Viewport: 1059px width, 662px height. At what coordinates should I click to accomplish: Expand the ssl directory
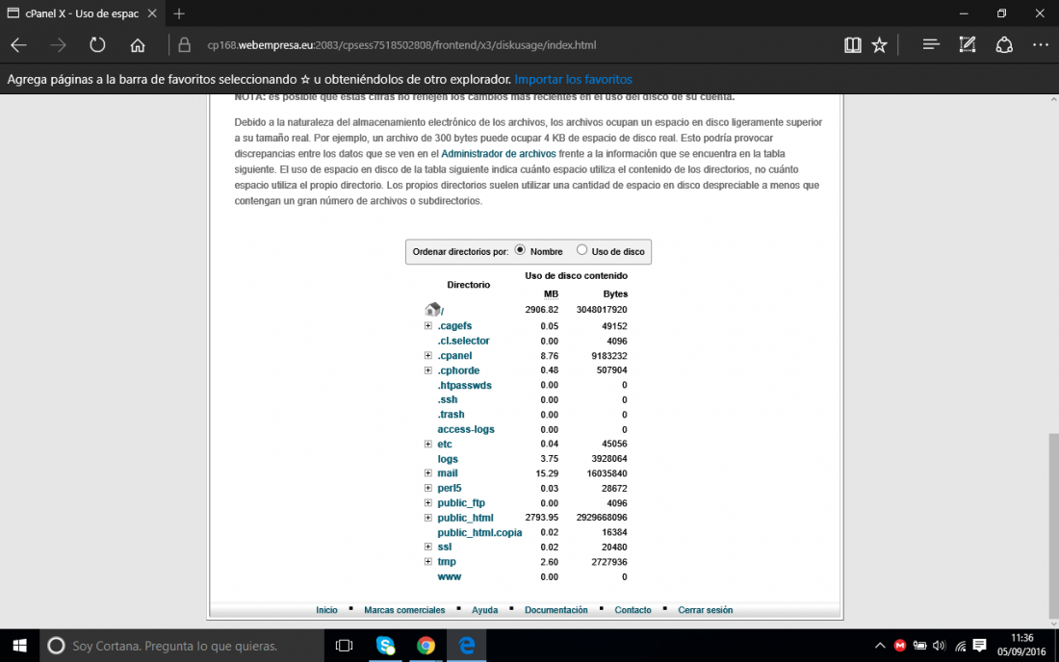point(427,547)
